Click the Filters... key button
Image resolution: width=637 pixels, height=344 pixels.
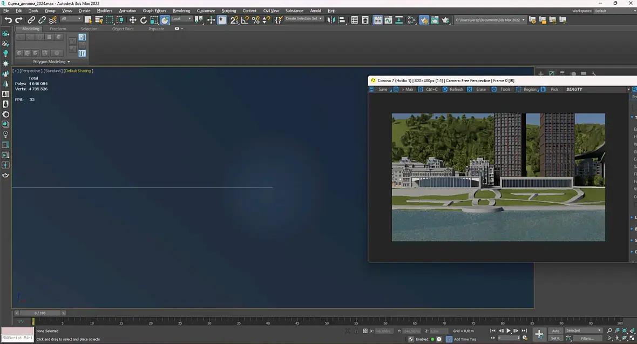click(x=587, y=338)
